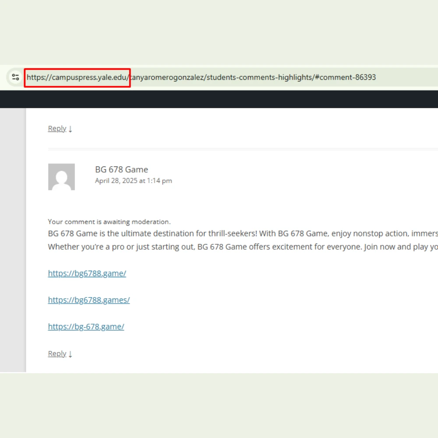Image resolution: width=438 pixels, height=438 pixels.
Task: Open the https://bg6788.games/ link
Action: point(89,300)
